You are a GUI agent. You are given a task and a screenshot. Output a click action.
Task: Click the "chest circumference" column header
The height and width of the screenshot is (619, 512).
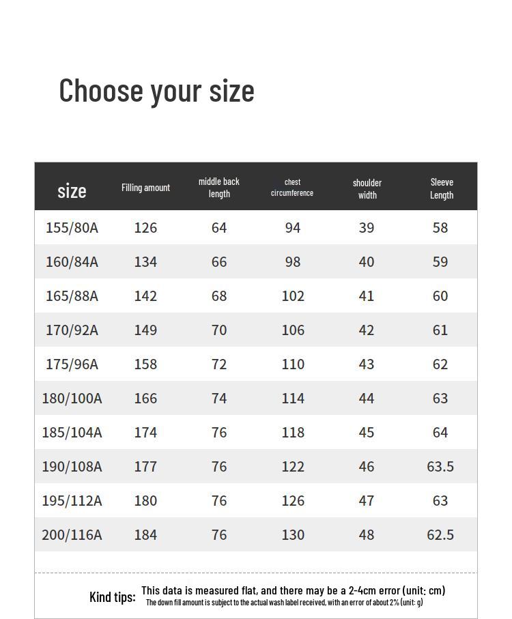[292, 188]
